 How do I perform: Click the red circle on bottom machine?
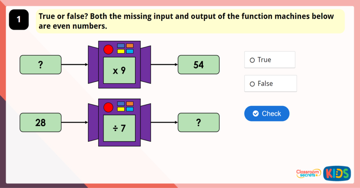click(x=108, y=108)
